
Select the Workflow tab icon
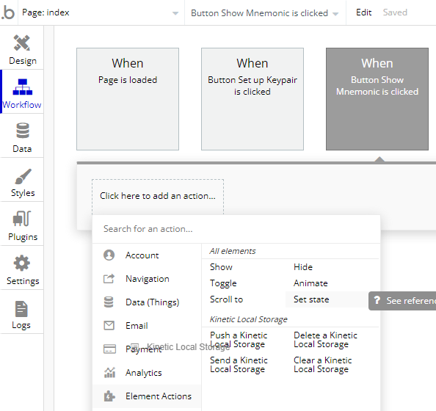(x=23, y=87)
